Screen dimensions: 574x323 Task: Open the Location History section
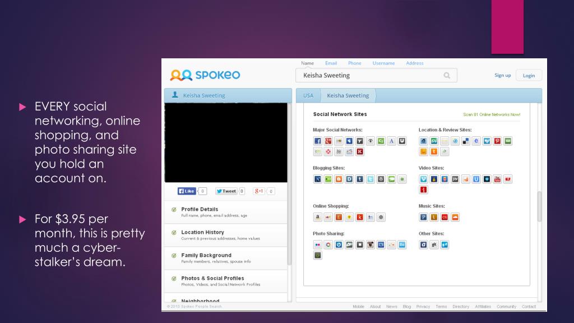[226, 235]
